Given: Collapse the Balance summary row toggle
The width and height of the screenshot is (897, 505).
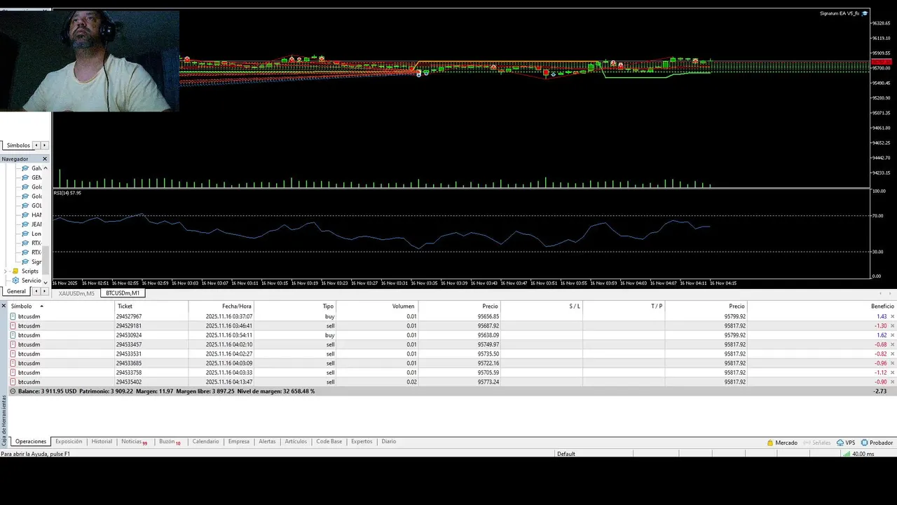Looking at the screenshot, I should click(13, 391).
